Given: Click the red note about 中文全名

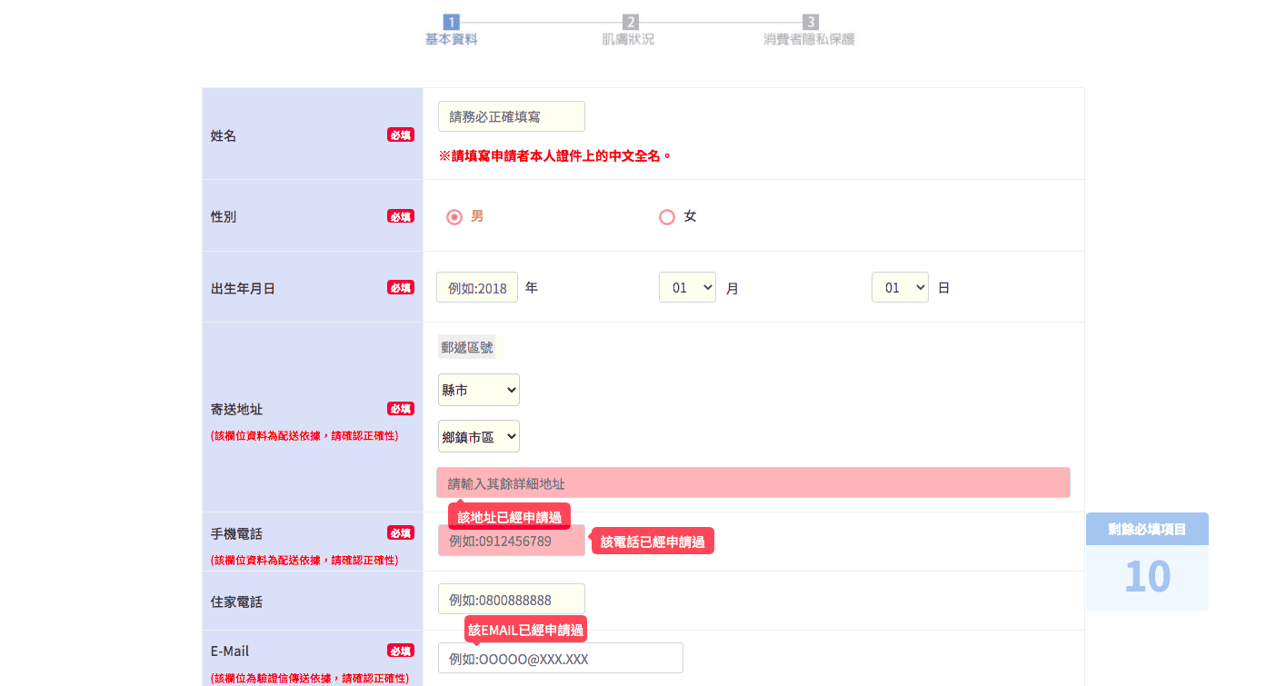Looking at the screenshot, I should (554, 155).
